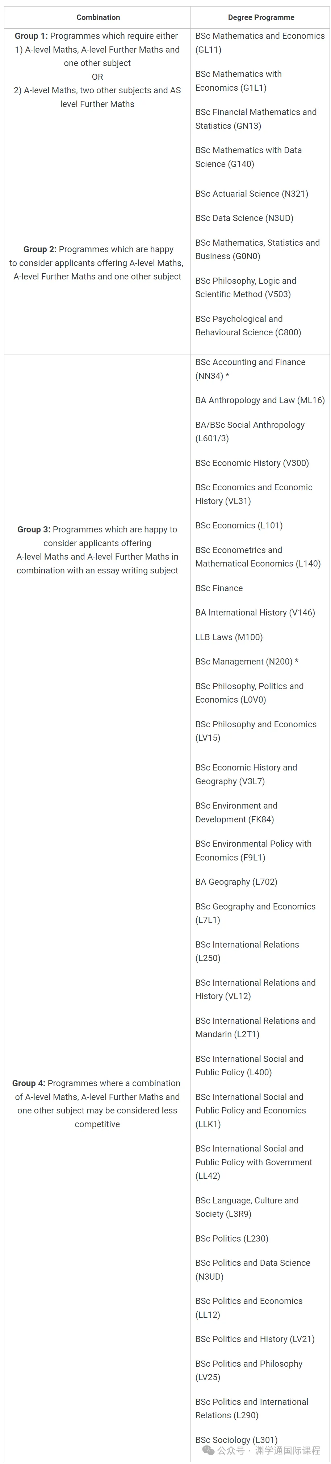This screenshot has height=1464, width=331.
Task: Click BSc Actuarial Science (N321) entry
Action: pyautogui.click(x=252, y=194)
